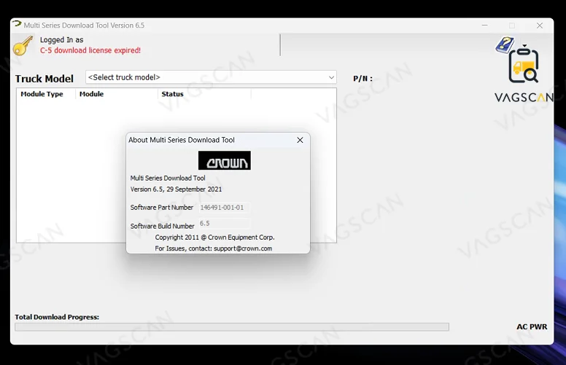566x365 pixels.
Task: Minimize the Multi Series Download Tool window
Action: click(x=485, y=25)
